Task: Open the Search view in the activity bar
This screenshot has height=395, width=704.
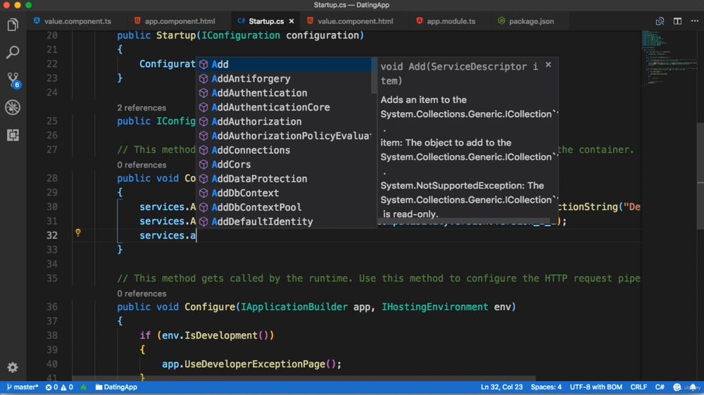Action: click(x=13, y=52)
